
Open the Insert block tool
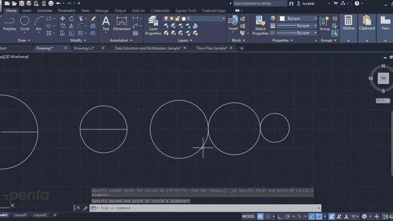click(x=233, y=23)
